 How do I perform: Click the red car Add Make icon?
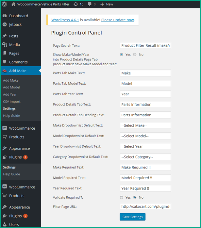(5, 71)
